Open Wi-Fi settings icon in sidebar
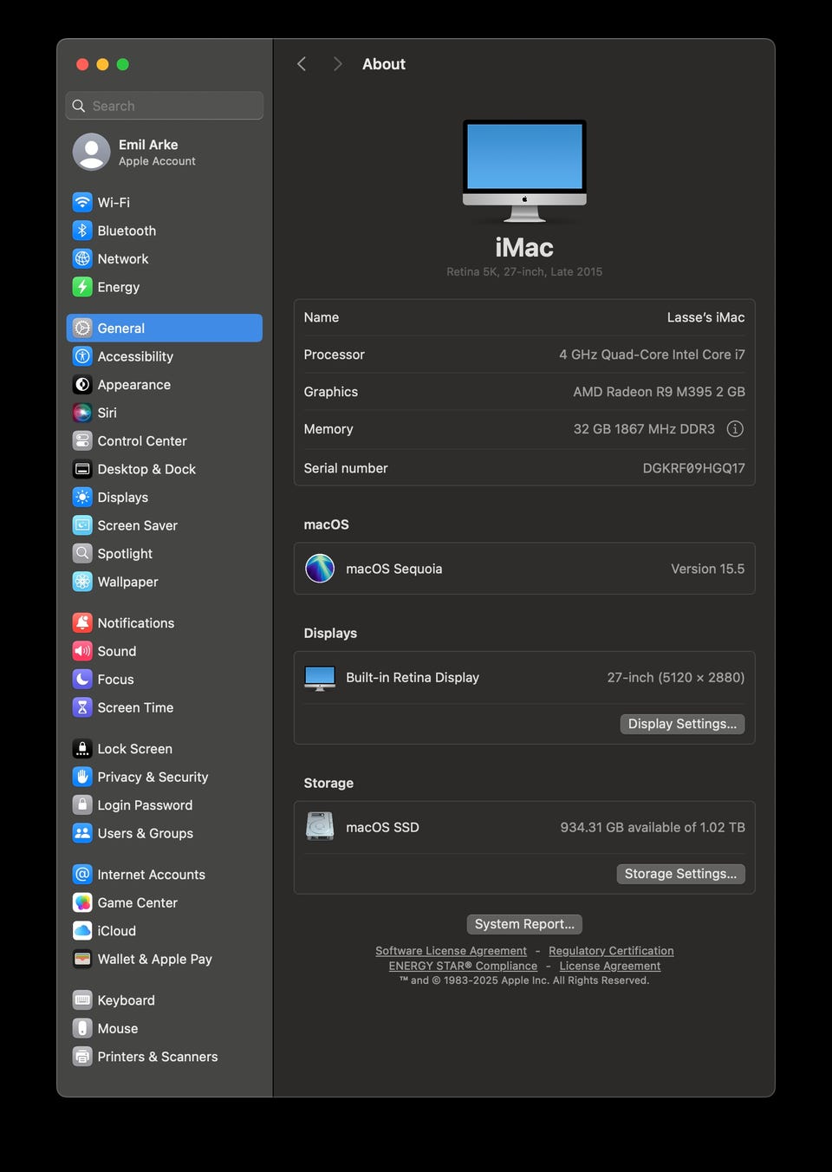The image size is (832, 1172). point(82,202)
